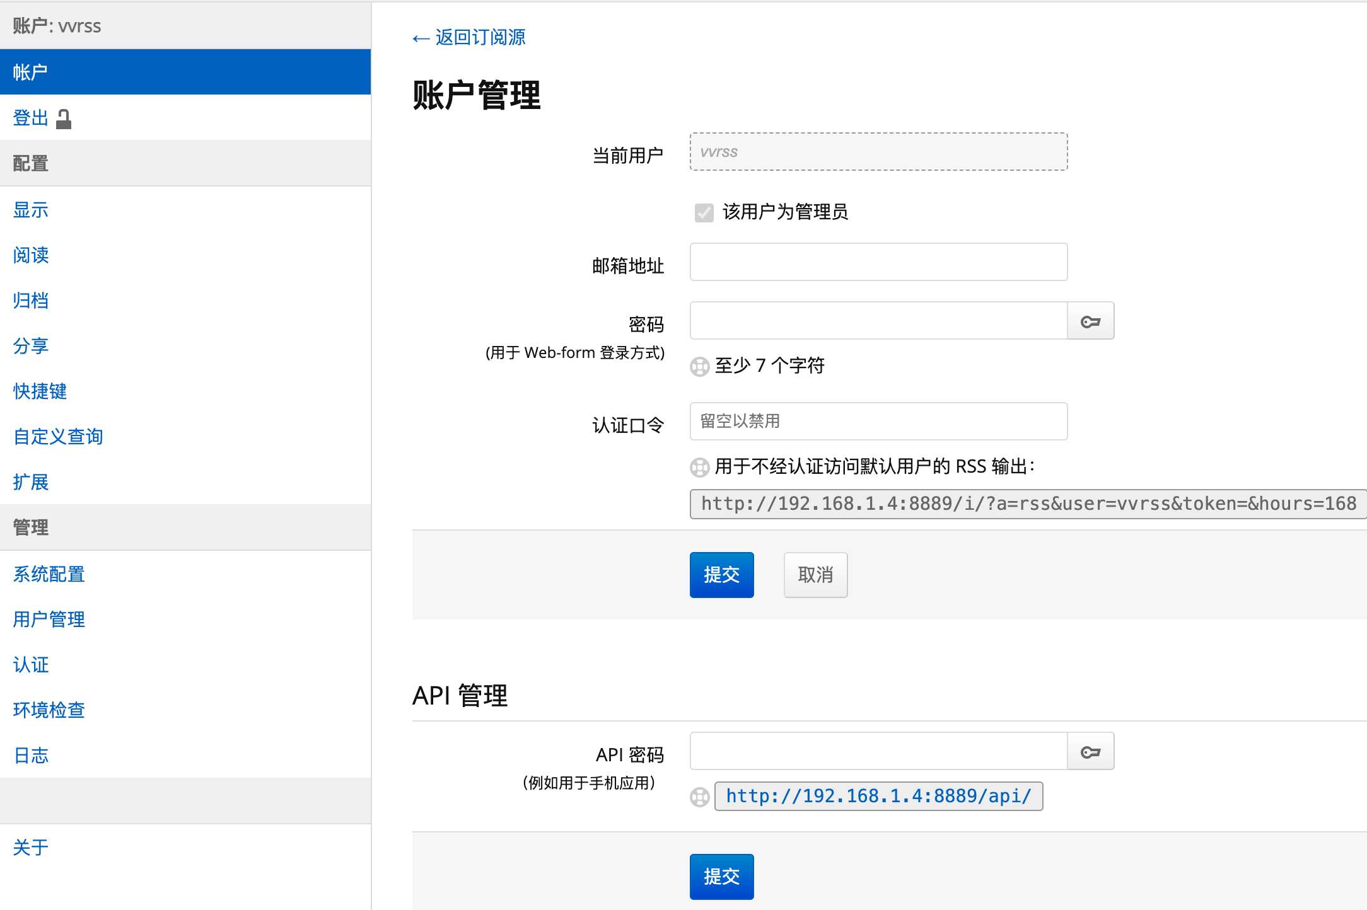Screen dimensions: 1367x910
Task: Click help icon next to API URL
Action: pos(699,797)
